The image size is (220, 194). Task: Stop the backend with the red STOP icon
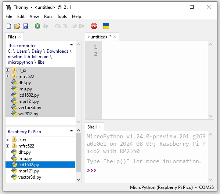(x=94, y=26)
